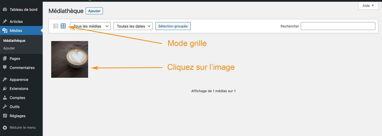
Task: Open the Extensions menu item
Action: (x=21, y=88)
